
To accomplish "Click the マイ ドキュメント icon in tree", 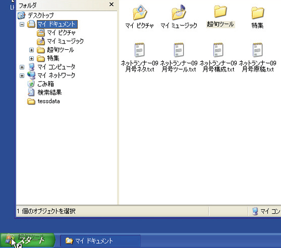I will pos(31,24).
